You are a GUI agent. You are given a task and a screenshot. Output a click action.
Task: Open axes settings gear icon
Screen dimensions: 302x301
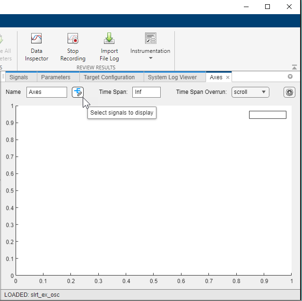289,92
